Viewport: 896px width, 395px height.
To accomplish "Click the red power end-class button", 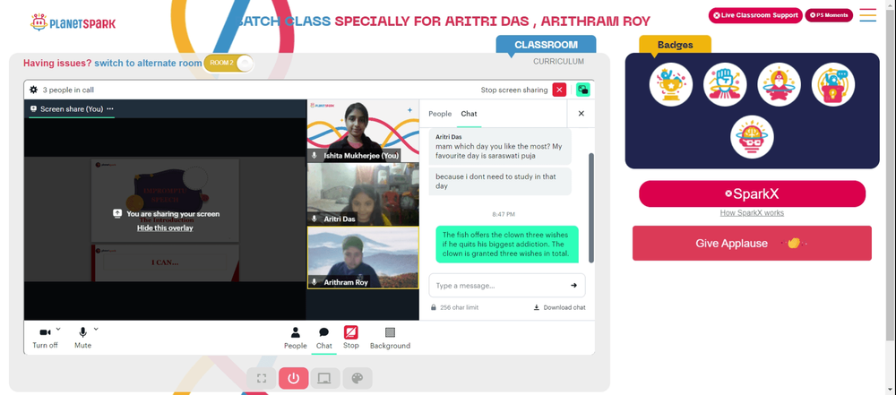I will pyautogui.click(x=294, y=378).
